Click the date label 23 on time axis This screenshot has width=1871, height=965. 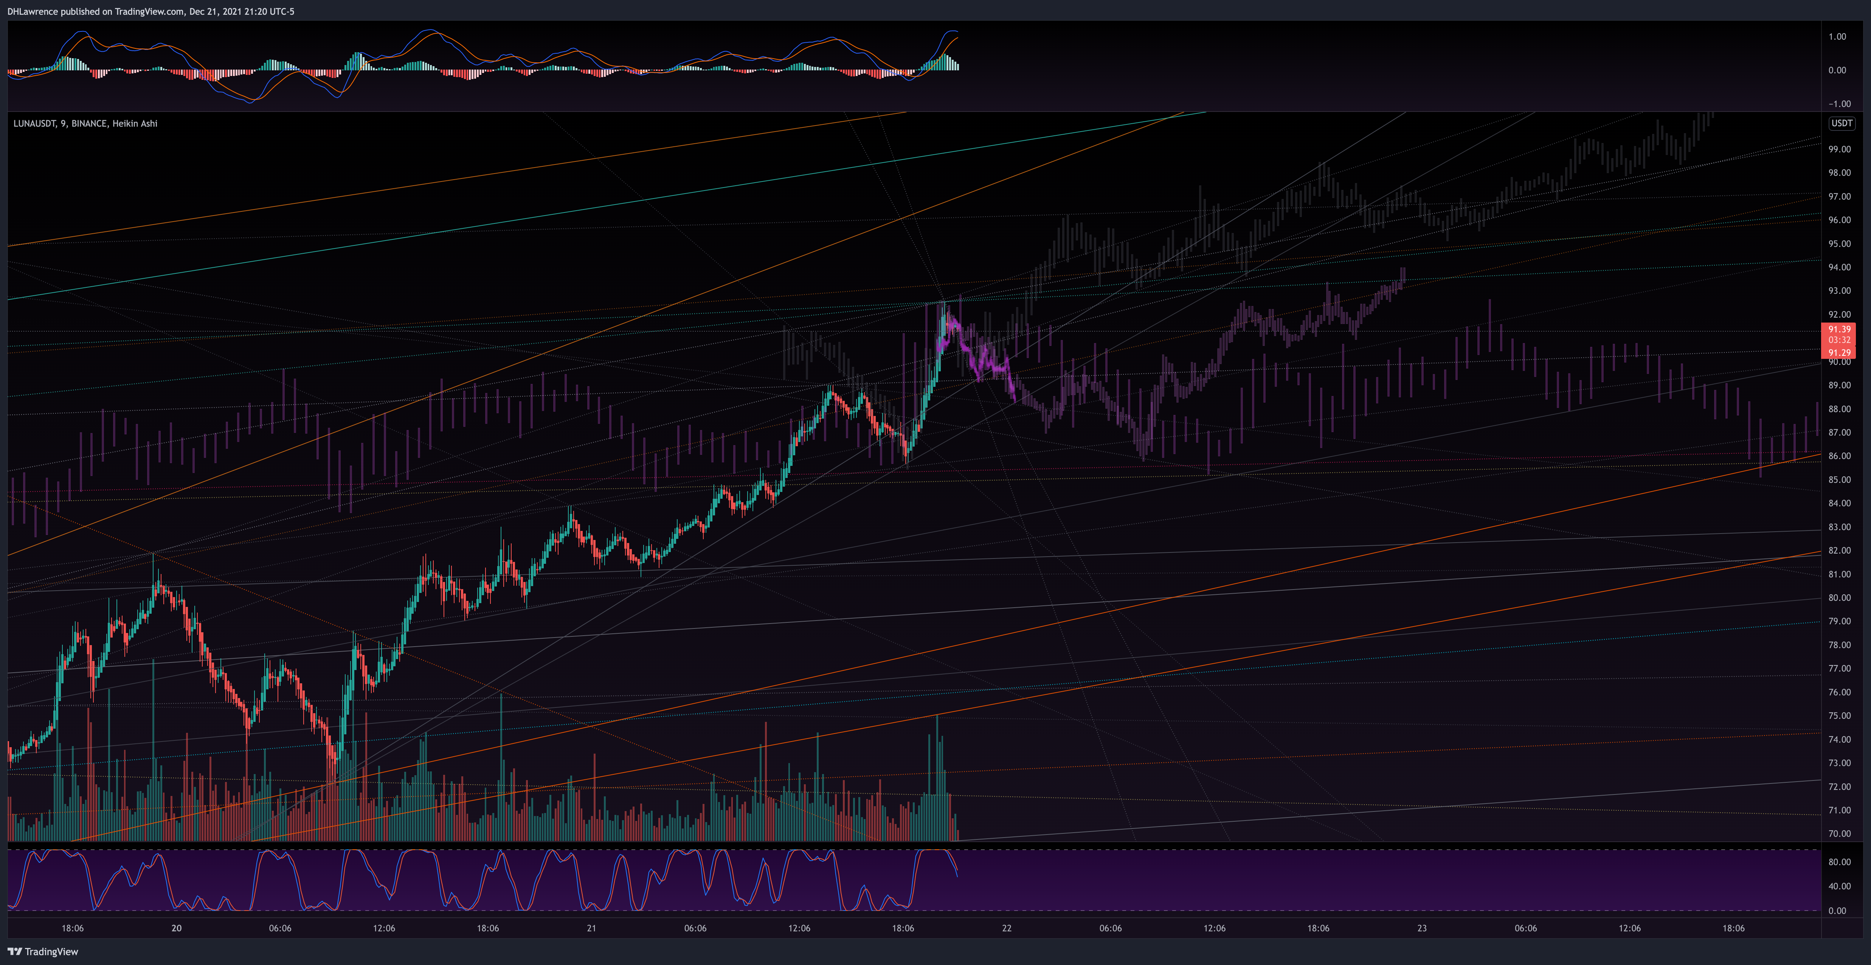[x=1421, y=928]
